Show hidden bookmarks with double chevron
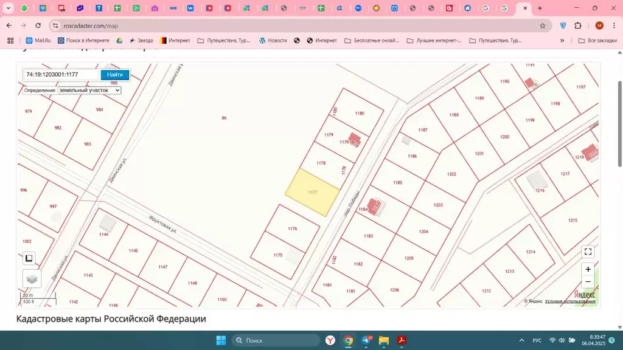 pyautogui.click(x=562, y=41)
